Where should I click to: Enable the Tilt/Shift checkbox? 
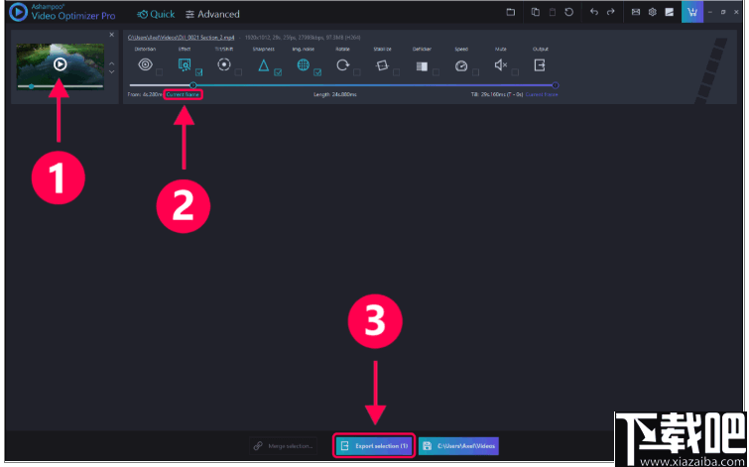click(x=238, y=72)
